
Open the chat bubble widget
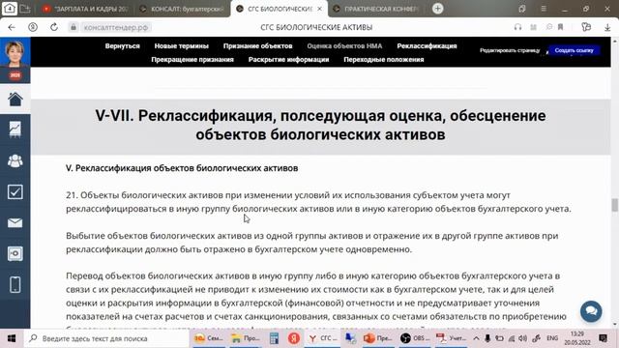pyautogui.click(x=591, y=311)
